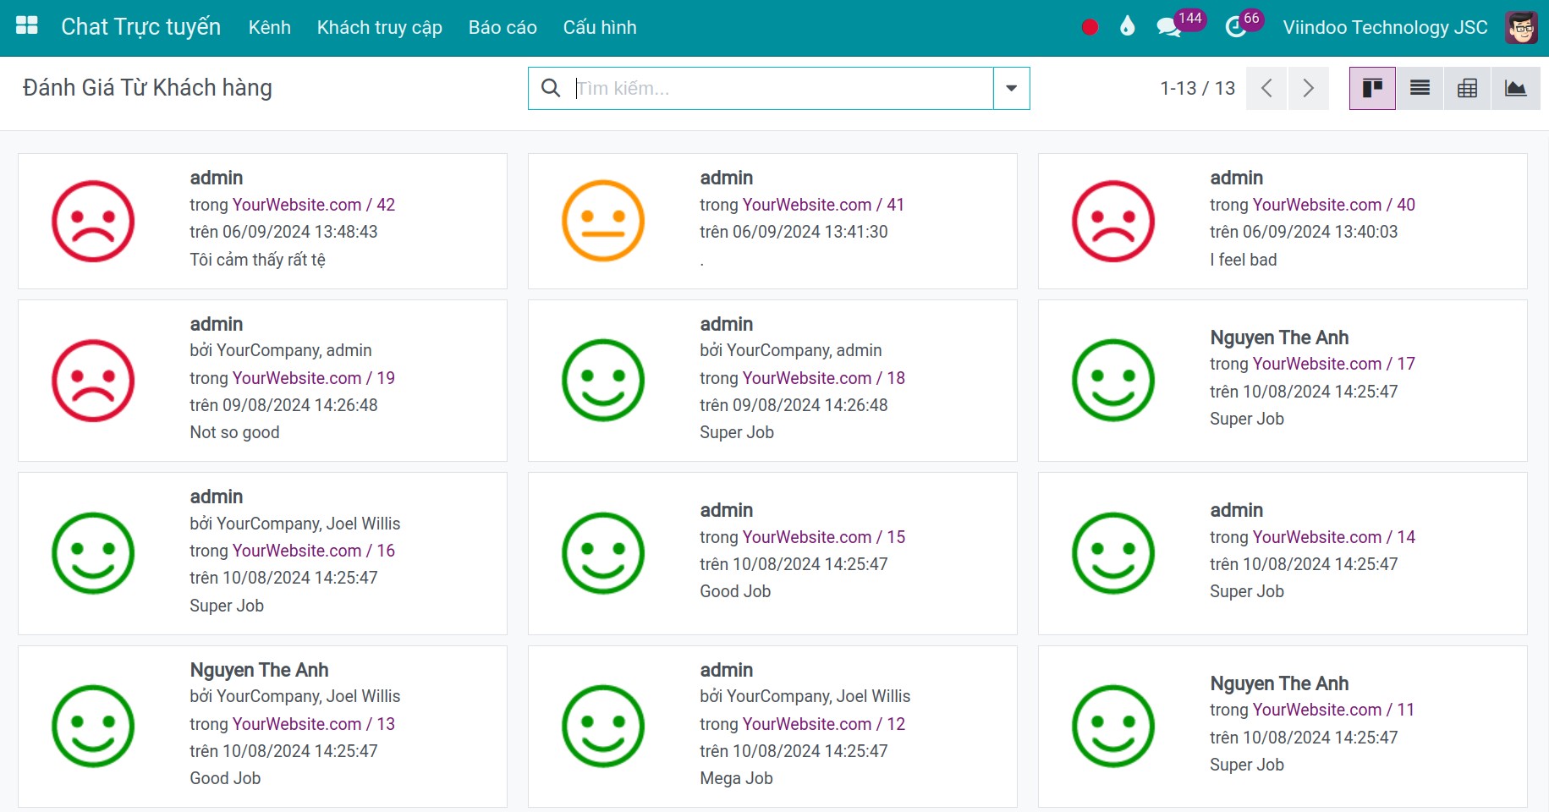The height and width of the screenshot is (812, 1549).
Task: Open the YourWebsite.com / 14 link
Action: point(1334,537)
